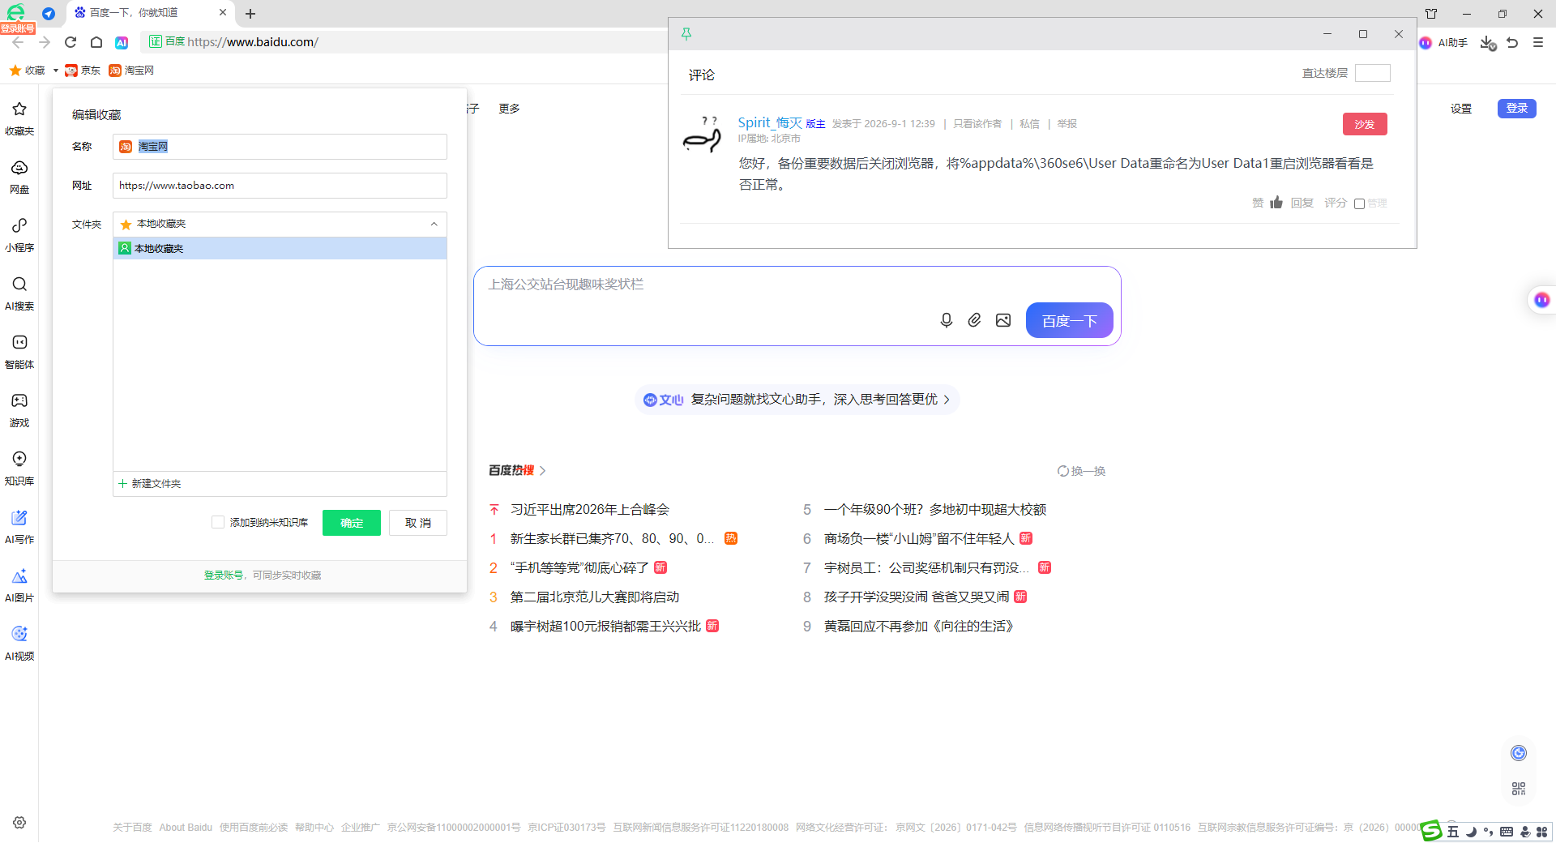1556x843 pixels.
Task: Open 更多 in Baidu navigation
Action: [x=509, y=109]
